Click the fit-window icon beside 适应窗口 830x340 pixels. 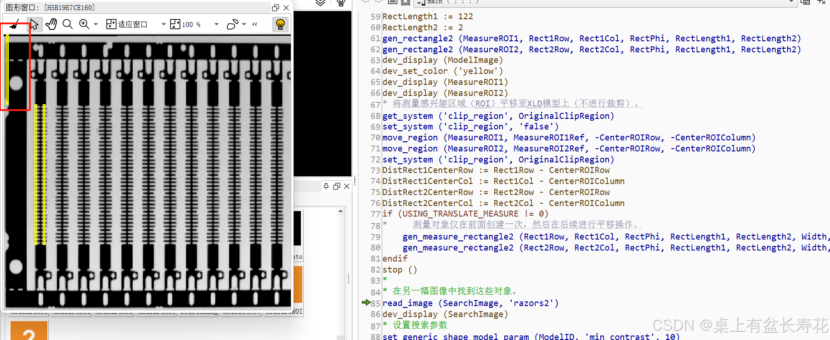[111, 24]
